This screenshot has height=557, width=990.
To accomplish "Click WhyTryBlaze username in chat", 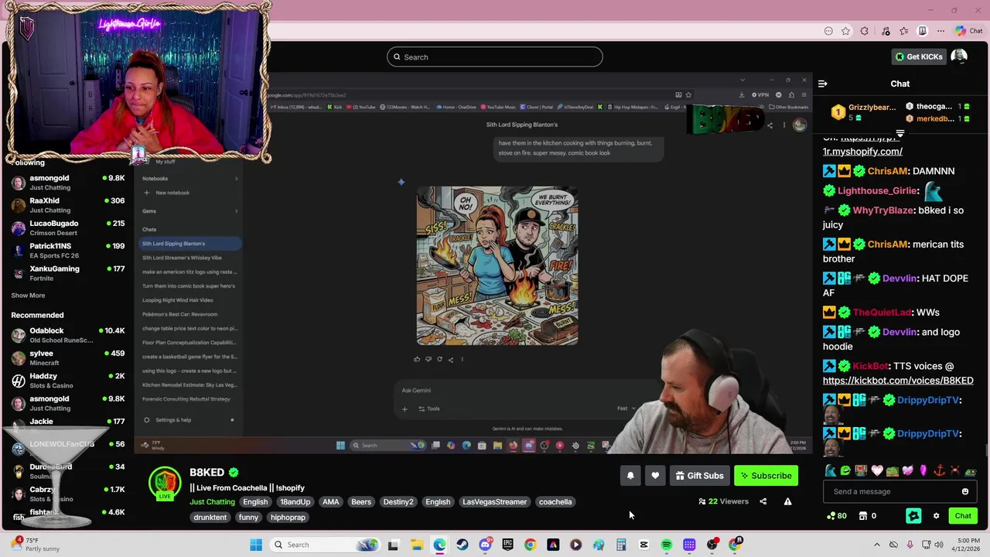I will click(x=883, y=210).
